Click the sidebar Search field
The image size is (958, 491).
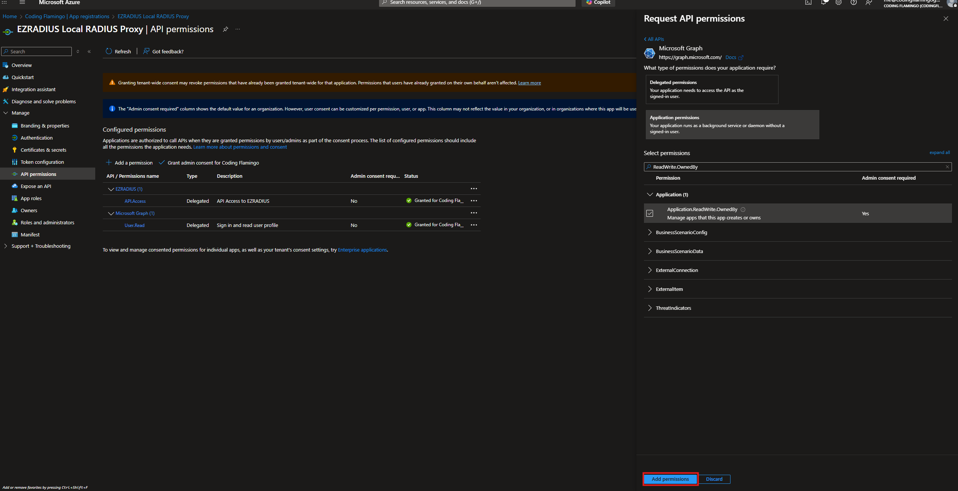[x=37, y=51]
